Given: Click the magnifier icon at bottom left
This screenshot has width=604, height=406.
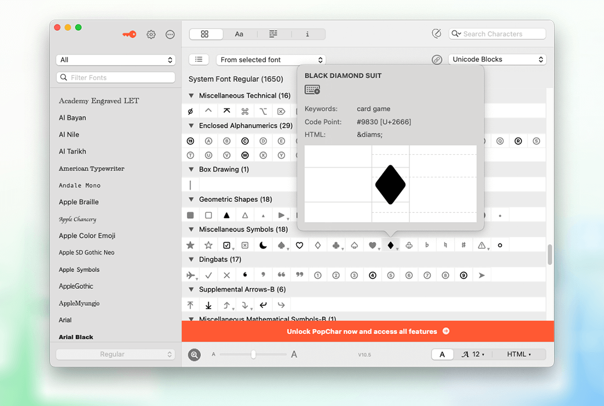Looking at the screenshot, I should [x=195, y=354].
